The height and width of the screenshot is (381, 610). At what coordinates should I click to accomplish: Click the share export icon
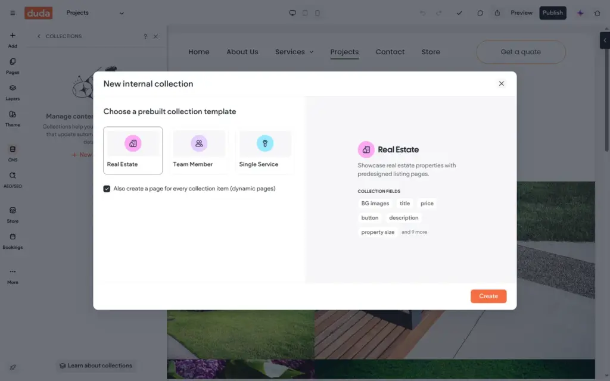497,13
